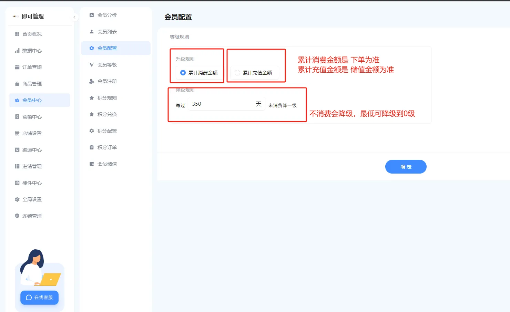
Task: Click the downgrade days input field
Action: 221,104
